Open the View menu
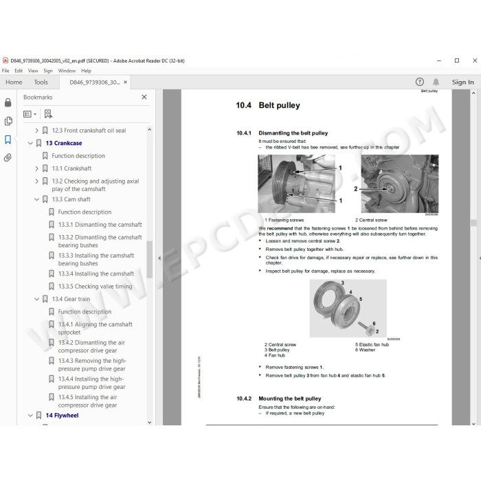Viewport: 481px width, 481px height. (33, 71)
